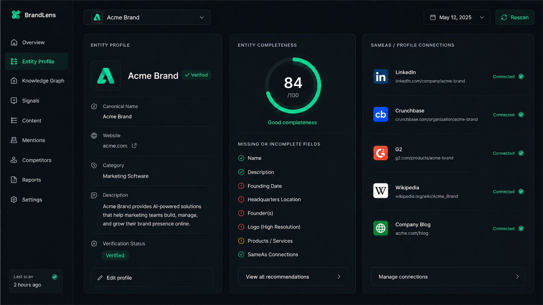Go to Knowledge Graph section
543x305 pixels.
[x=36, y=81]
